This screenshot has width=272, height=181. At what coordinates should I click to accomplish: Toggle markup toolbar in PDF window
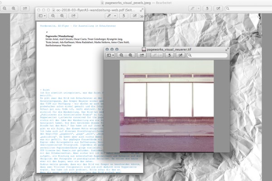coord(135,16)
